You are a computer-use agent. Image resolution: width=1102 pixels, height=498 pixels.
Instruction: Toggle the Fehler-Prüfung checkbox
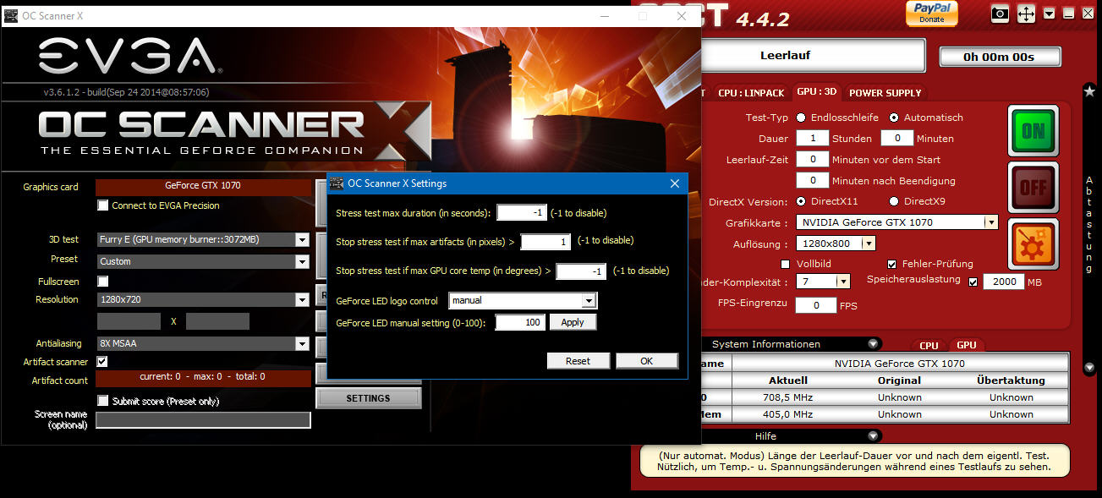coord(892,264)
